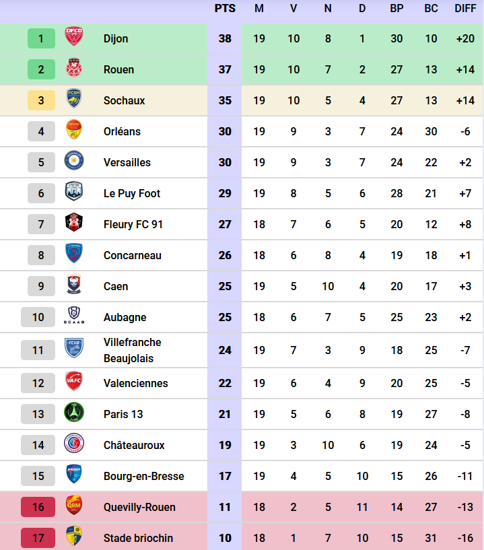This screenshot has height=550, width=484.
Task: Click the Valenciennes VAFC badge
Action: tap(73, 382)
